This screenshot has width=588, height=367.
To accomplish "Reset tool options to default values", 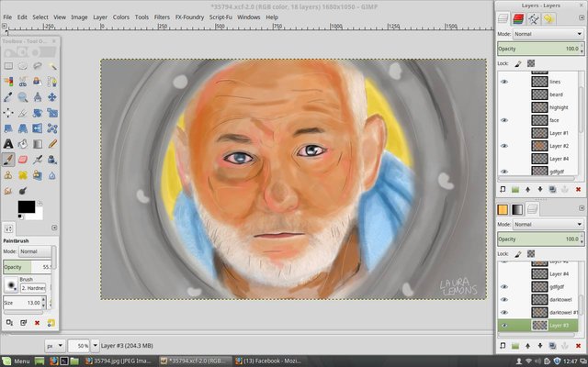I will (x=51, y=322).
